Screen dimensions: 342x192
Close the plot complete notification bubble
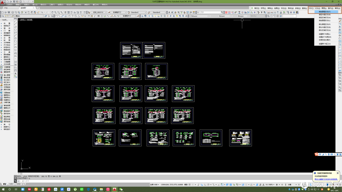(x=338, y=173)
